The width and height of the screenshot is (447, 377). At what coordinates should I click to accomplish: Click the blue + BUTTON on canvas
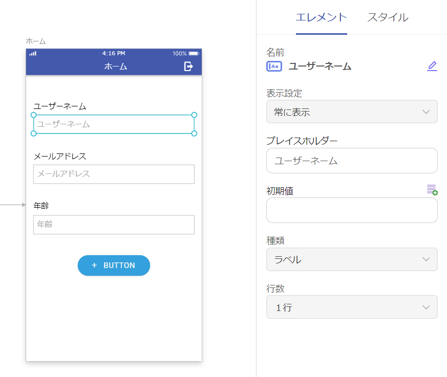click(x=114, y=265)
